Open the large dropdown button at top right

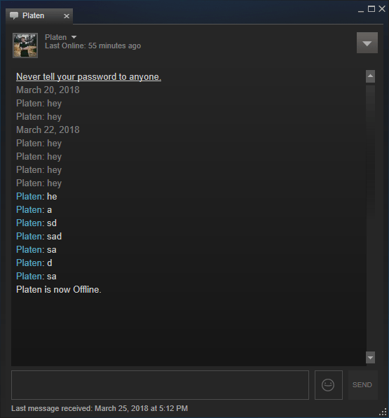tap(367, 43)
